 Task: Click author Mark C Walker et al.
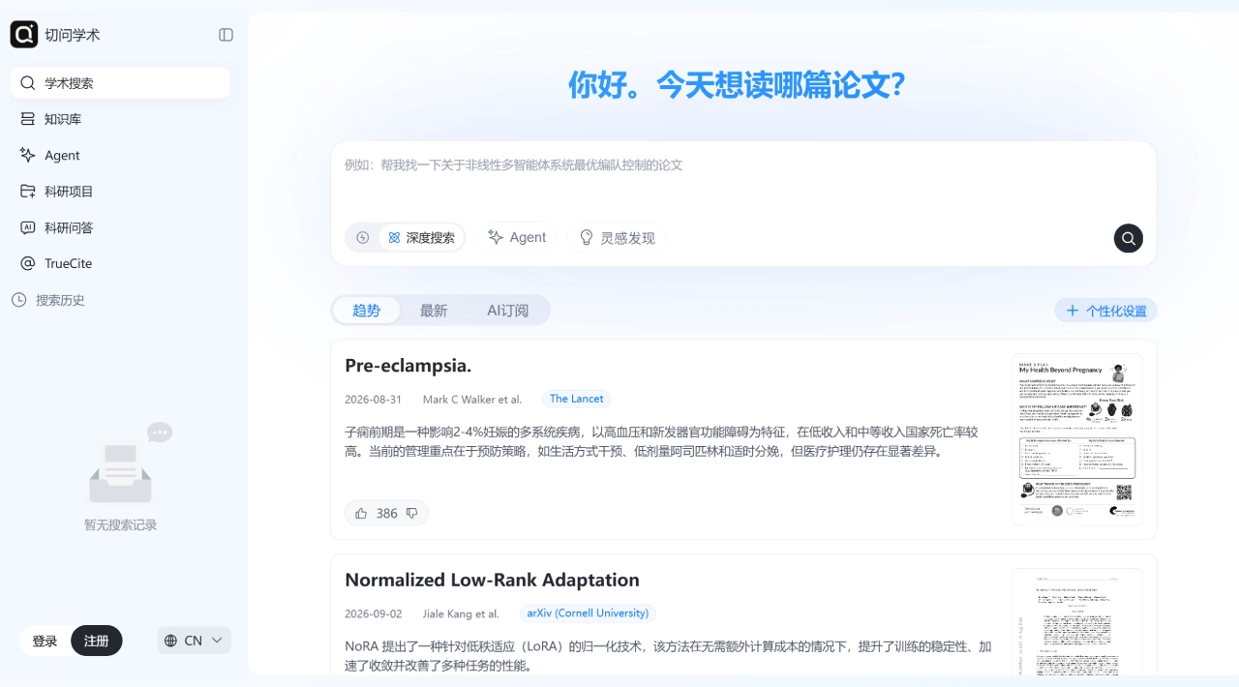[x=472, y=400]
